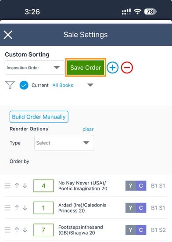172x242 pixels.
Task: Tap the 3:26 clock in status bar
Action: (x=32, y=12)
